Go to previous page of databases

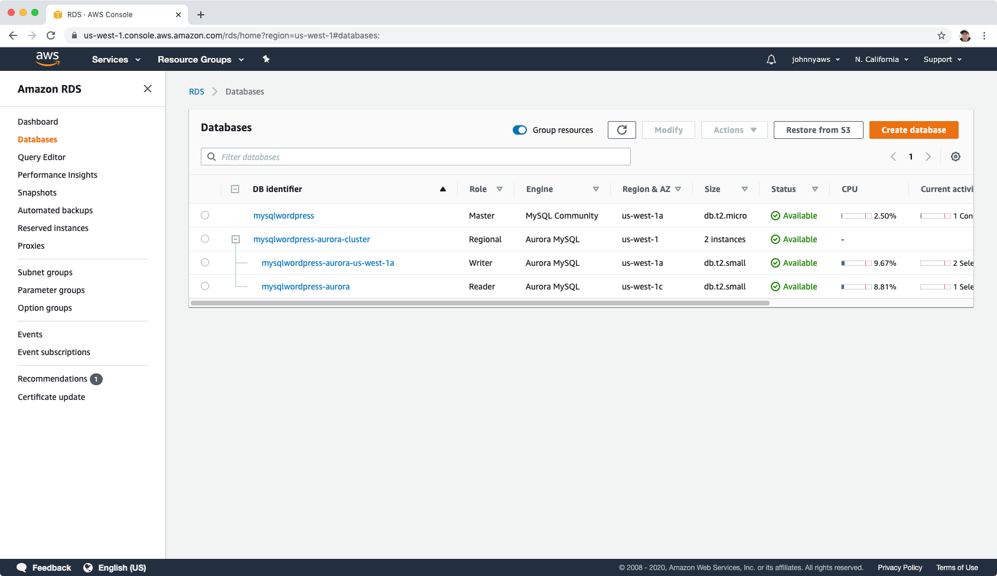point(893,157)
